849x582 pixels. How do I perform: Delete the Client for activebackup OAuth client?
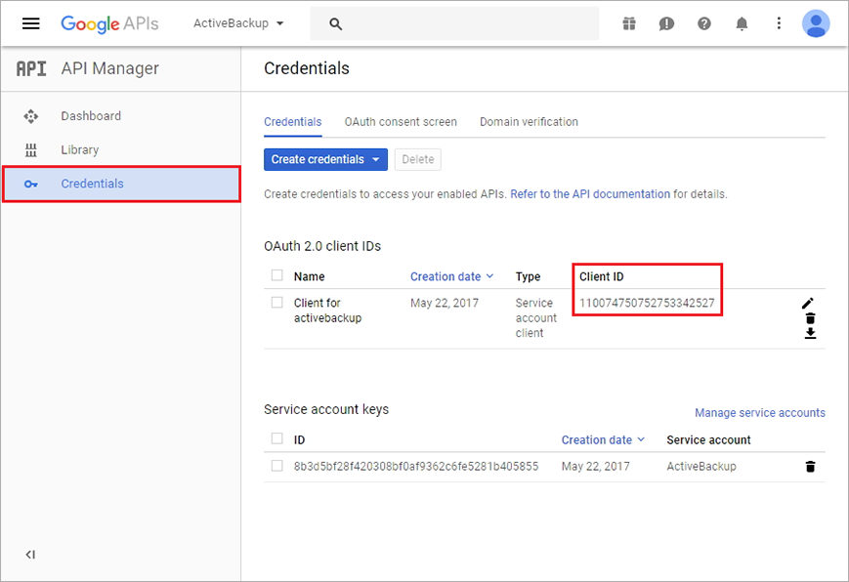coord(810,318)
